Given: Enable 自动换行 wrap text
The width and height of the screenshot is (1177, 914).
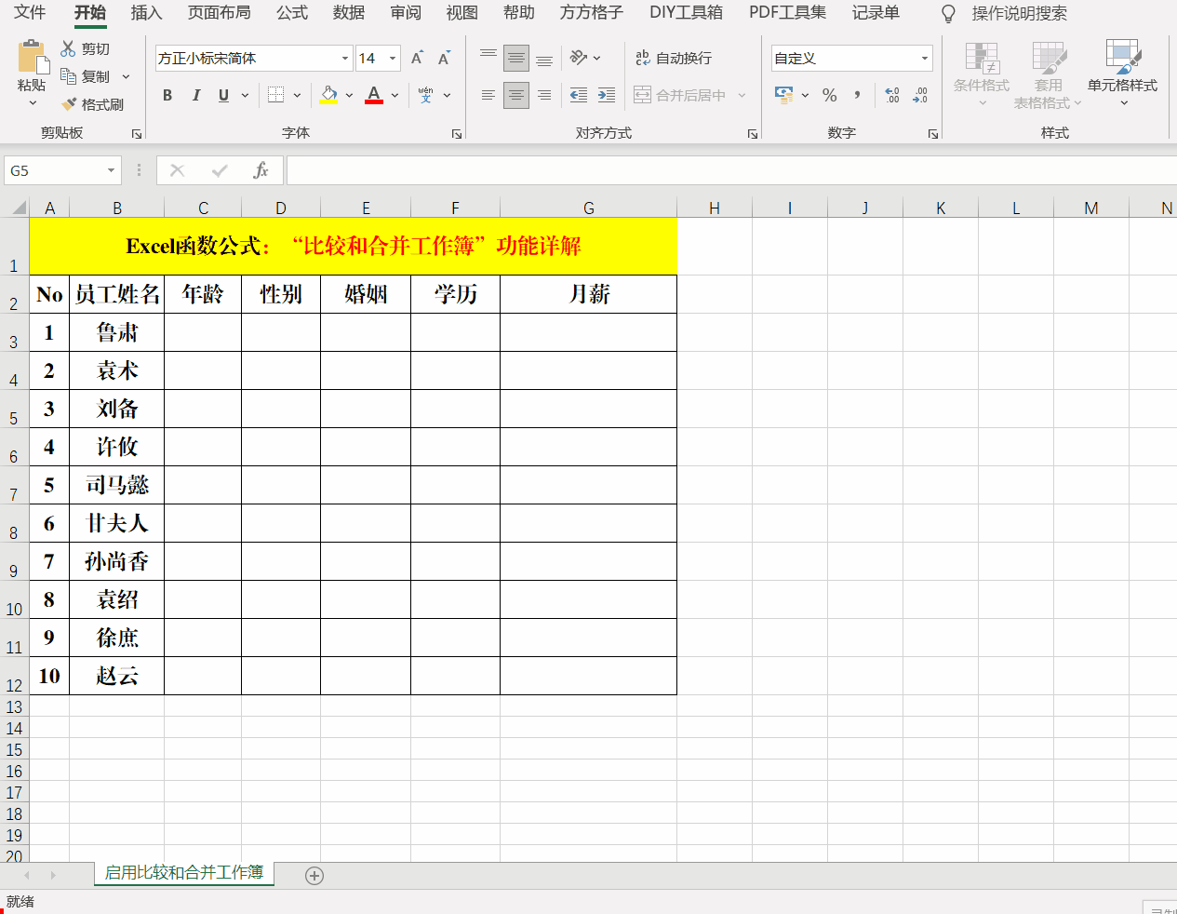Looking at the screenshot, I should [674, 58].
